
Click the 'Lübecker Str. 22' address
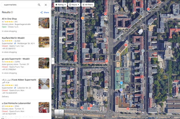pyautogui.click(x=24, y=88)
